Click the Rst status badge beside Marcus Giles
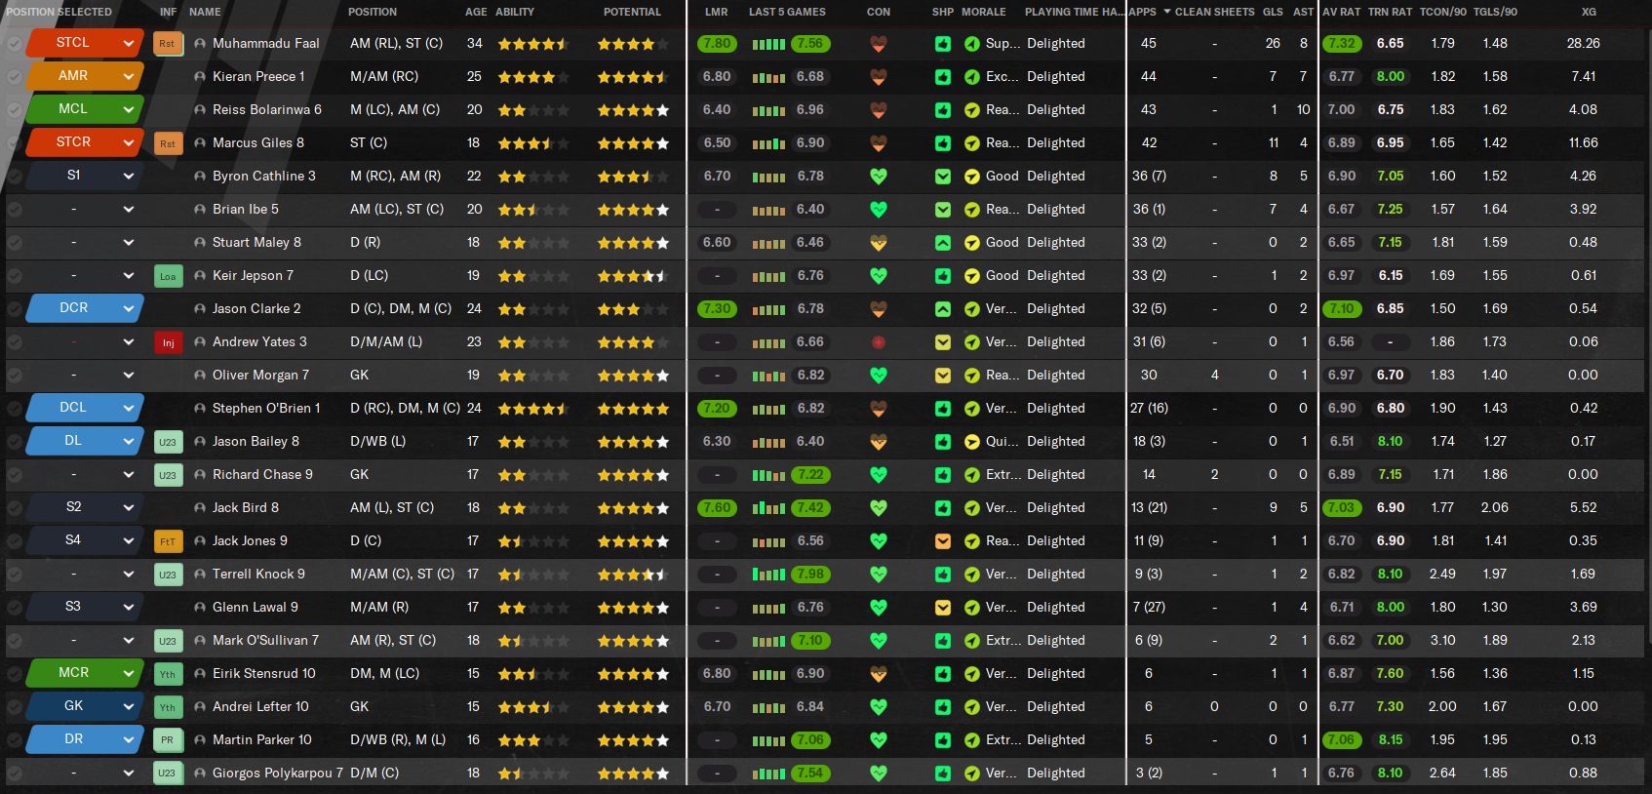This screenshot has width=1652, height=794. [168, 143]
